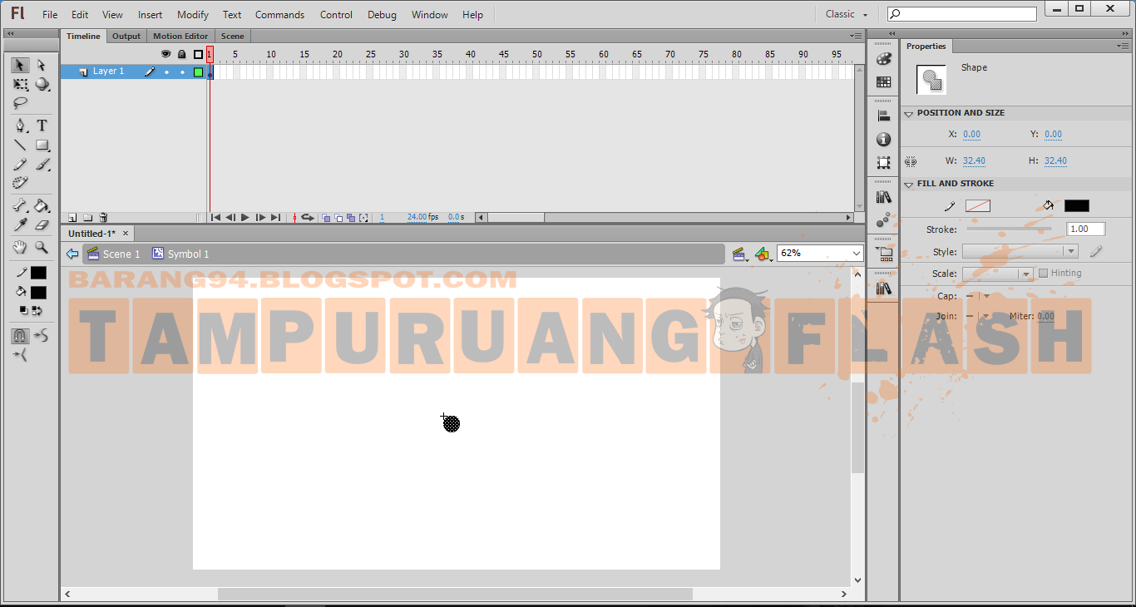
Task: Open the Edit Scene clapperboard dropdown
Action: 739,254
